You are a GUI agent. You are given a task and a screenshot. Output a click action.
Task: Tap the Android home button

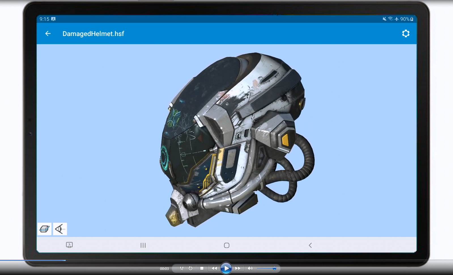click(227, 245)
